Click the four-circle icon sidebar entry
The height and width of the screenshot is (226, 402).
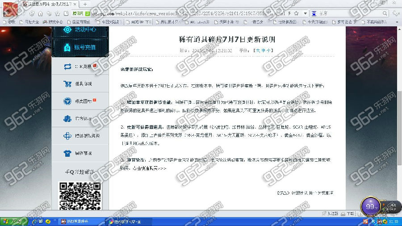coord(67,135)
